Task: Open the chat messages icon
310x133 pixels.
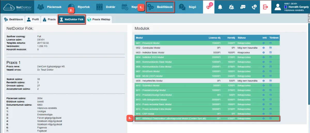Action: (x=243, y=7)
